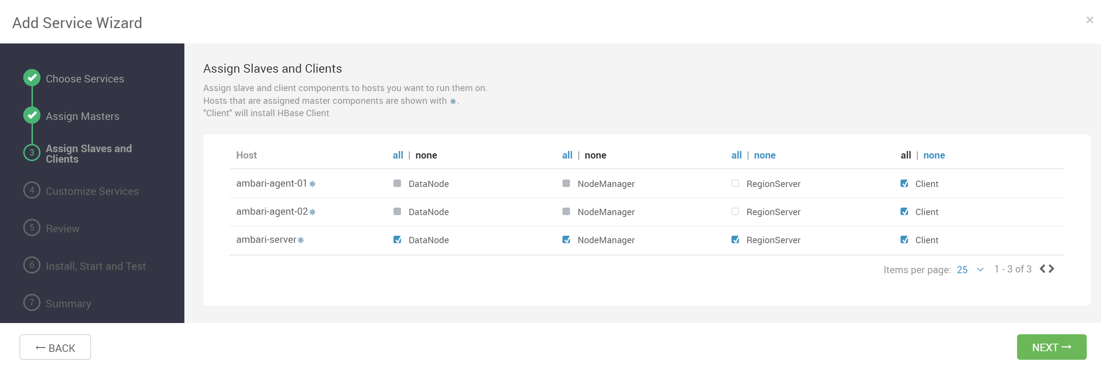Click the NEXT button
Viewport: 1101px width, 365px height.
[x=1052, y=347]
